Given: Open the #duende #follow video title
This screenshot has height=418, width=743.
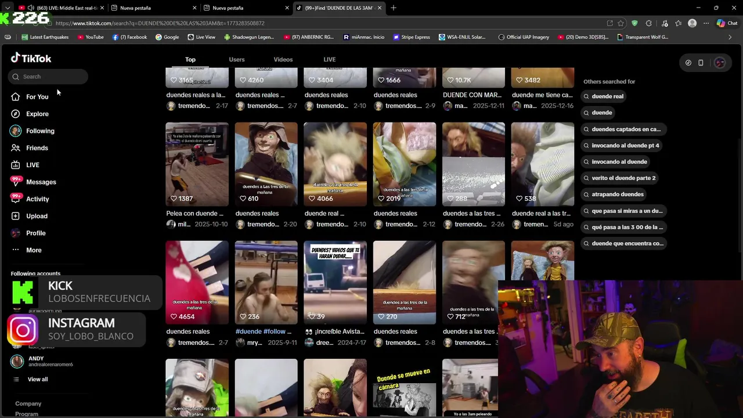Looking at the screenshot, I should point(264,331).
